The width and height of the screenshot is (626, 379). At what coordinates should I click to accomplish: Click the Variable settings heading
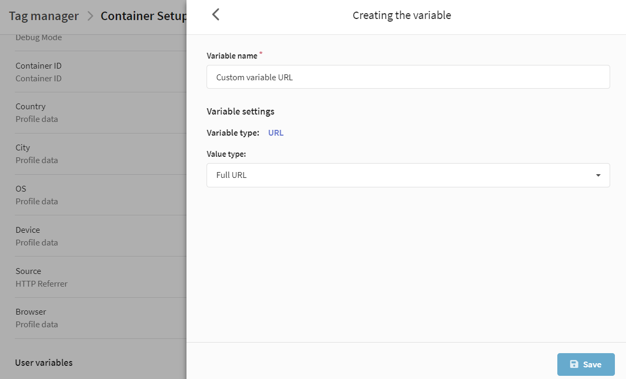point(240,111)
